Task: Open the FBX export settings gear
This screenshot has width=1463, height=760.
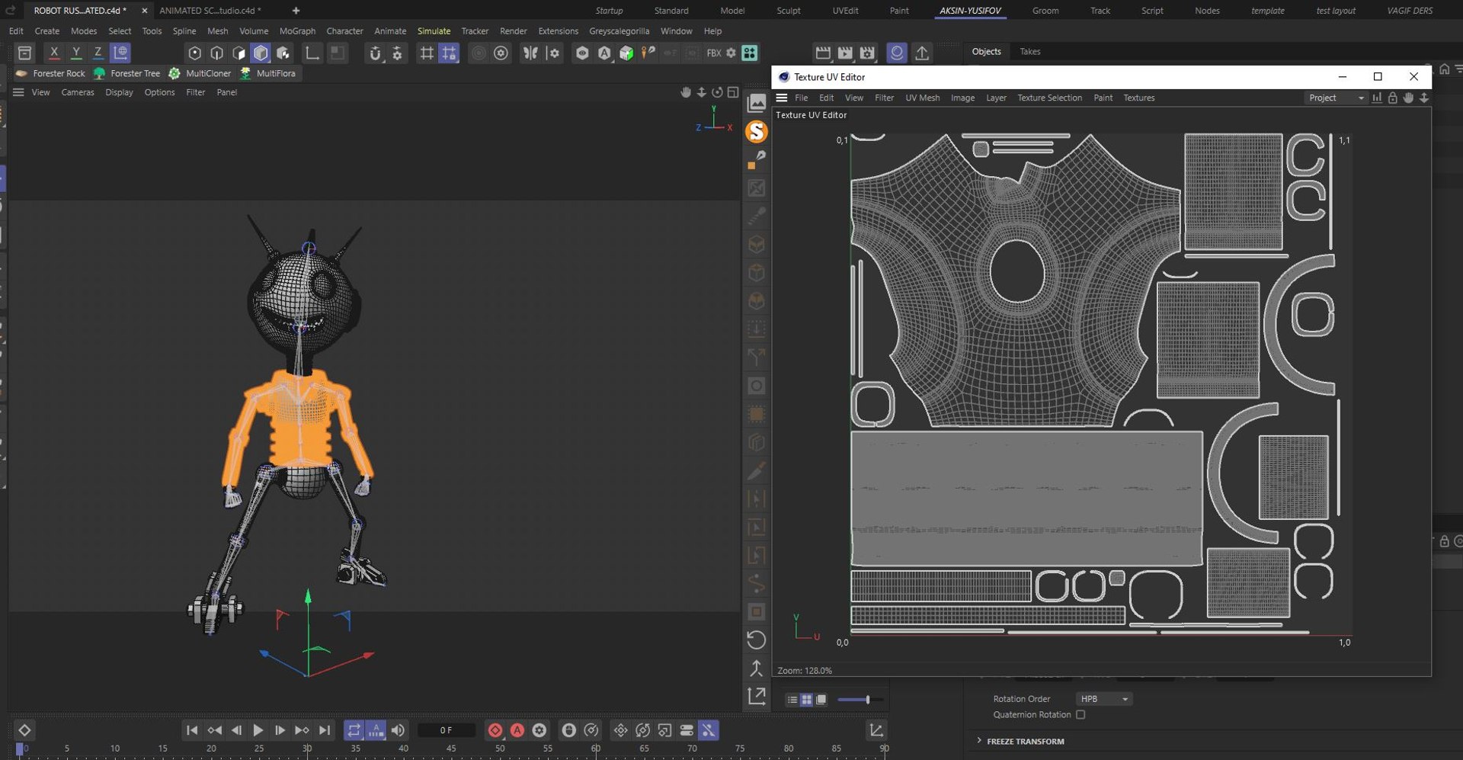Action: tap(731, 53)
